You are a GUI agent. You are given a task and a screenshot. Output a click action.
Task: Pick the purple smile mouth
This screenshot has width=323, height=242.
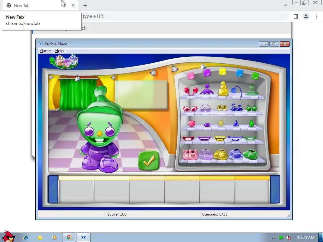pos(204,139)
